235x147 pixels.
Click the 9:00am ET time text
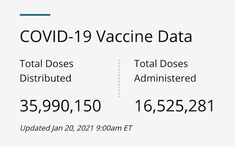pos(114,128)
